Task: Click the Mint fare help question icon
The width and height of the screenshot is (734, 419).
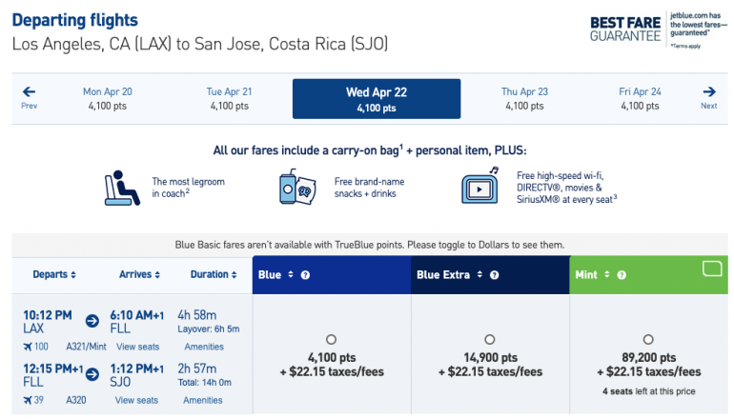Action: (x=621, y=275)
